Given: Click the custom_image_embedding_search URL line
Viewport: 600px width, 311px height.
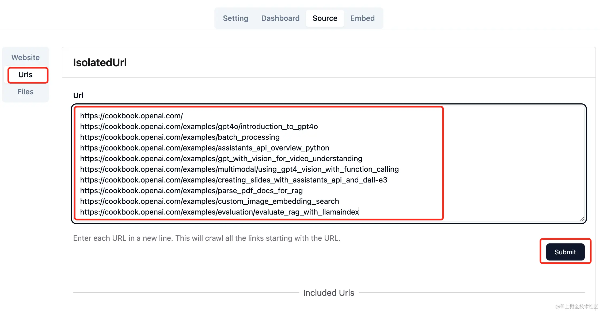Looking at the screenshot, I should click(x=210, y=201).
